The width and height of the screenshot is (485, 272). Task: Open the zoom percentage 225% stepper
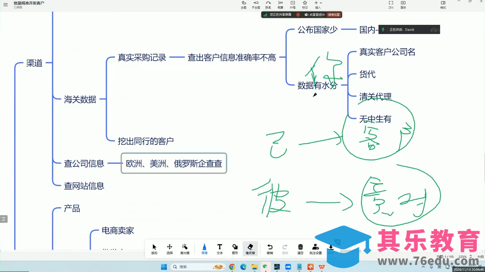(470, 257)
